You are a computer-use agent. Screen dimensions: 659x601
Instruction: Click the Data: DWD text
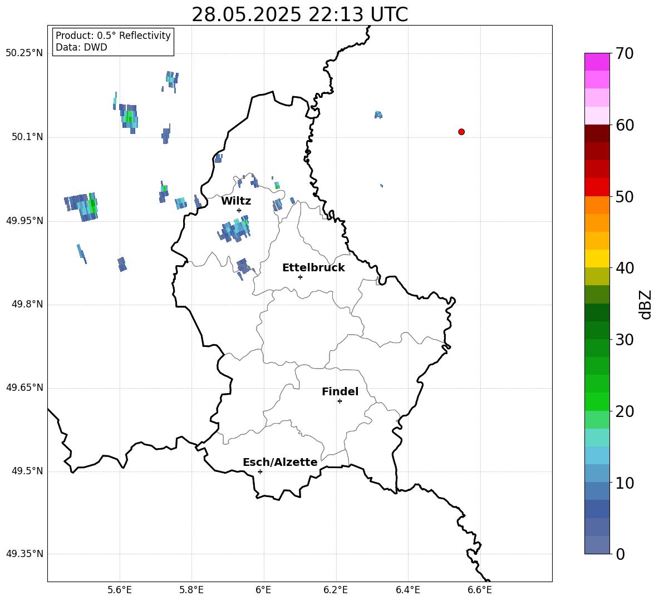81,47
